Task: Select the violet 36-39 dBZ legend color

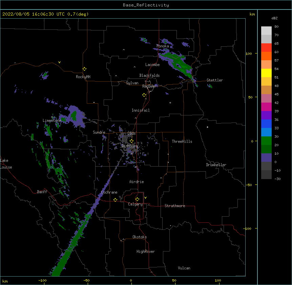Action: tap(266, 115)
